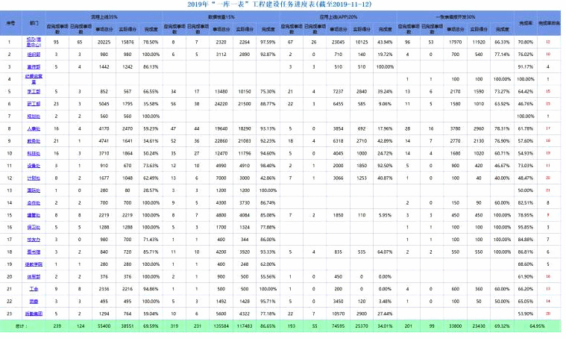Image resolution: width=566 pixels, height=339 pixels.
Task: Open the 研工部 link in row 6
Action: pyautogui.click(x=35, y=103)
